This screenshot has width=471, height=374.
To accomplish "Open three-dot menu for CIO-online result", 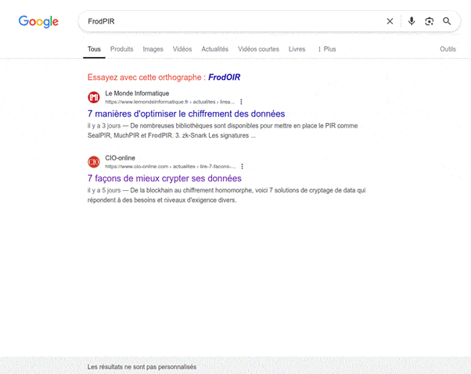I will coord(243,167).
